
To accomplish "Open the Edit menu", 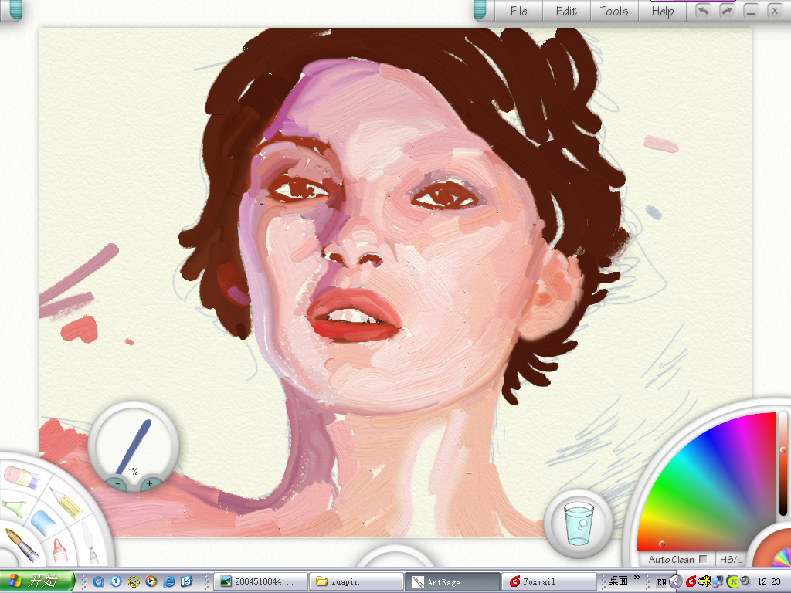I will point(566,11).
